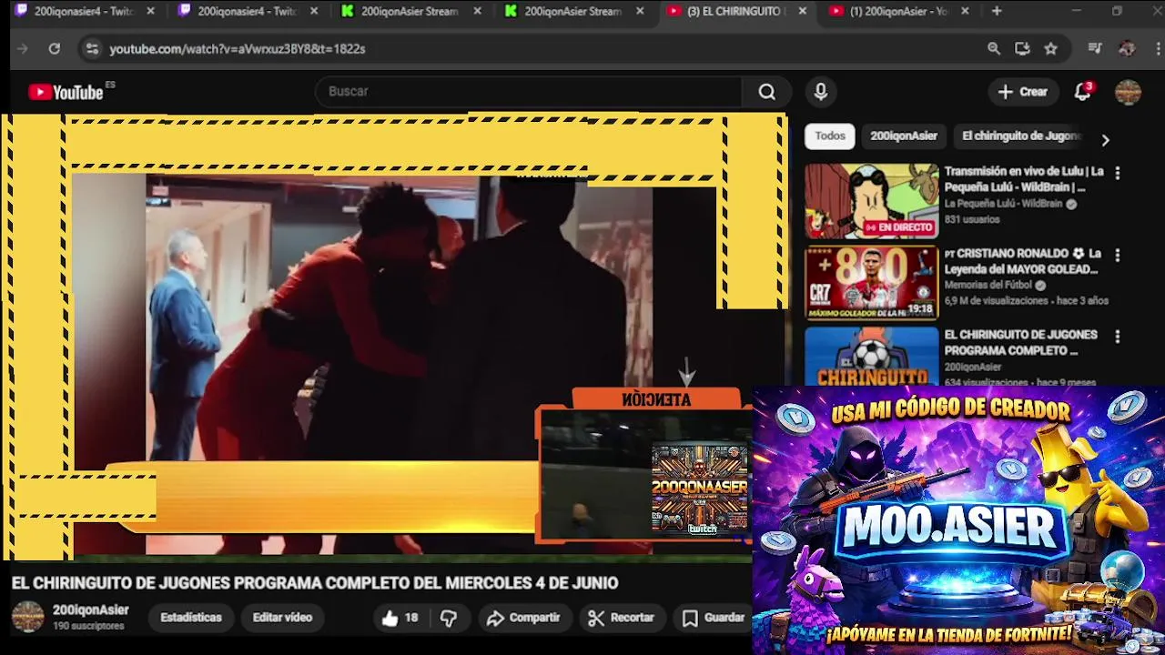Viewport: 1165px width, 655px height.
Task: Click the 831 usuarios text
Action: [972, 219]
